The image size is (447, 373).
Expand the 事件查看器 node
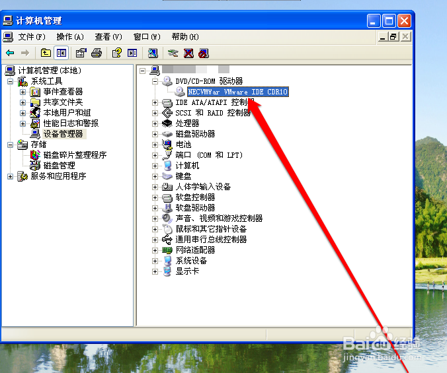[x=22, y=92]
